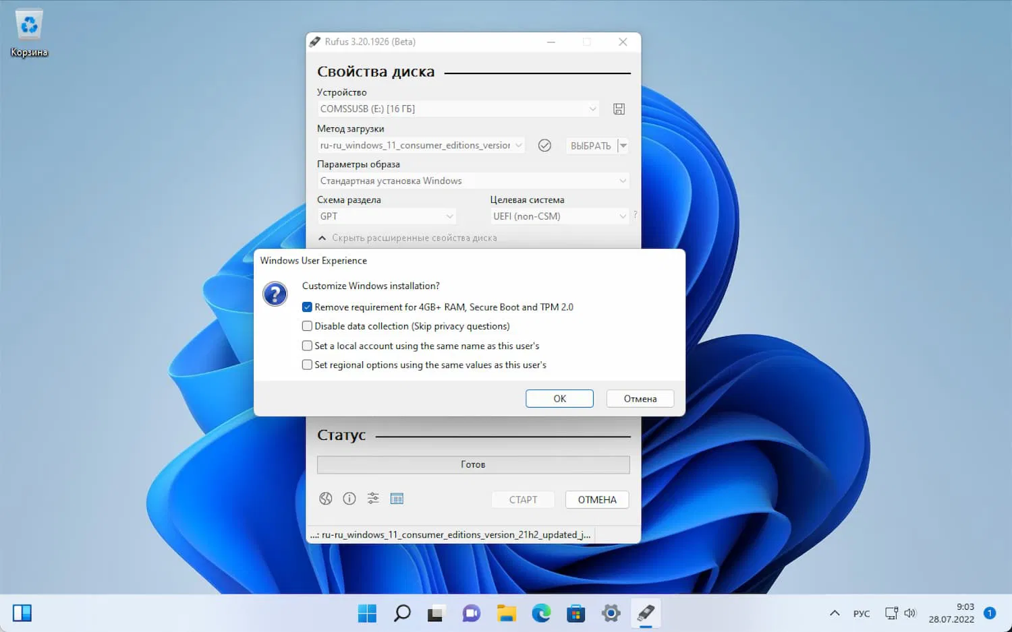
Task: Open Rufus settings sliders icon
Action: 373,499
